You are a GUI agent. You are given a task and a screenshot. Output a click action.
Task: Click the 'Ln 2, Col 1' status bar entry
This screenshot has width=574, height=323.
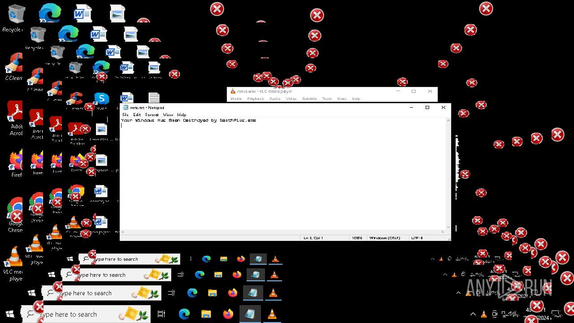(x=313, y=238)
